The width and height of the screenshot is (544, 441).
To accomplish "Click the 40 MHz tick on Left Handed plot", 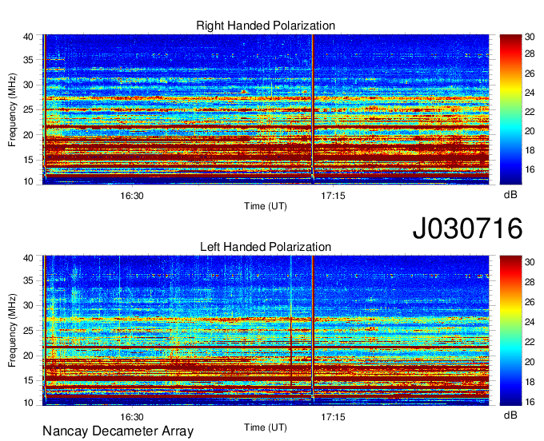I will point(28,258).
